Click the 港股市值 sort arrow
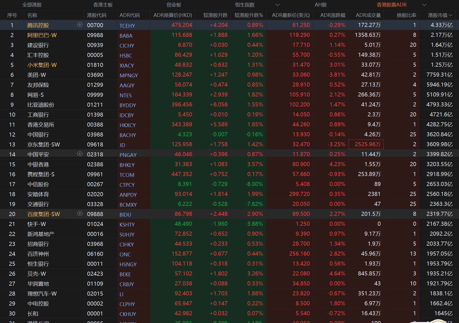 pos(451,15)
